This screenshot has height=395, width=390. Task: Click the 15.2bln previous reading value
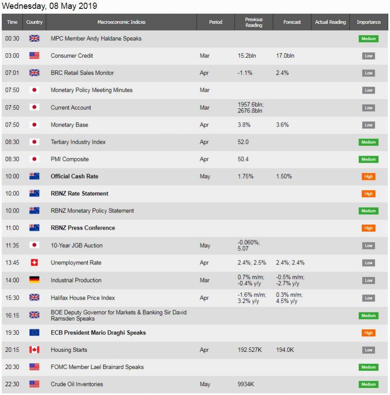coord(247,56)
